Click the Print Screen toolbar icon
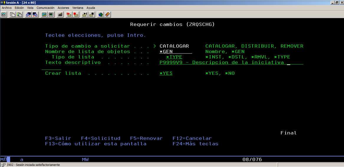Screen dimensions: 344x167 click(x=4, y=14)
